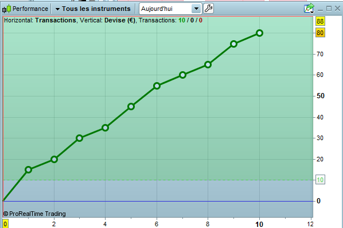The height and width of the screenshot is (228, 343).
Task: Click the 8 label on horizontal axis
Action: coord(208,224)
